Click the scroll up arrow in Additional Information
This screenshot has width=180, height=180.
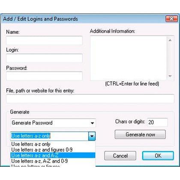tap(170, 40)
